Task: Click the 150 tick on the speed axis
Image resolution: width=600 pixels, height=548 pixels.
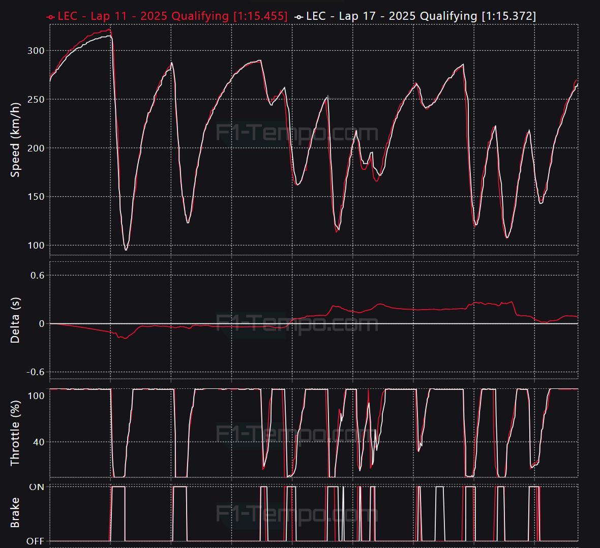Action: coord(36,197)
